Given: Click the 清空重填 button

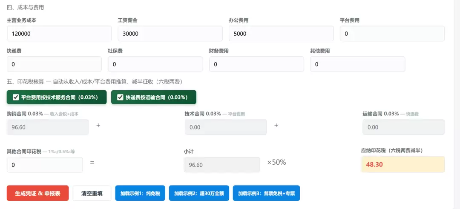Looking at the screenshot, I should pos(92,194).
